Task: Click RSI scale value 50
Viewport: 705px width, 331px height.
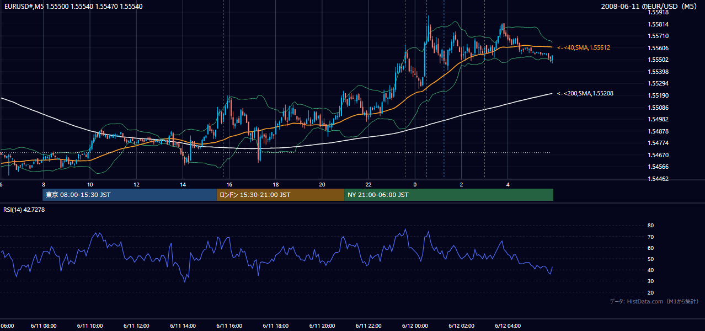Action: pos(650,259)
